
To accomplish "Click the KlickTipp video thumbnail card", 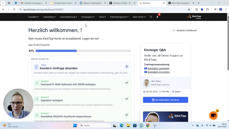I will click(x=166, y=117).
